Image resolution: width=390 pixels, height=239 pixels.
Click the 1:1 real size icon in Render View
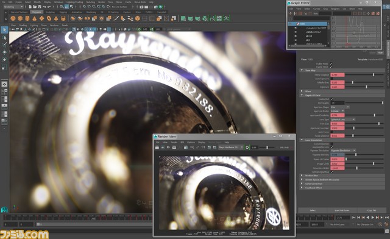coord(203,148)
